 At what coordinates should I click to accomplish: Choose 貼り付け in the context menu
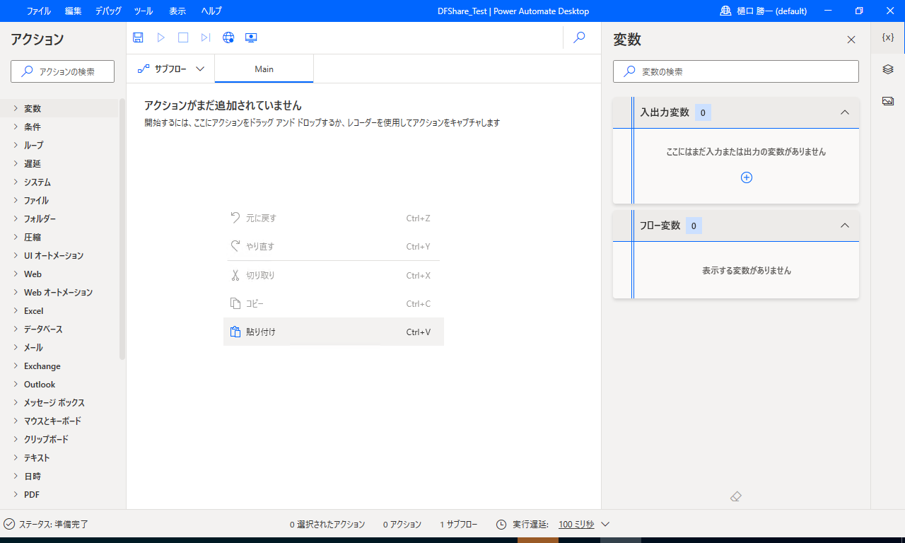coord(334,332)
